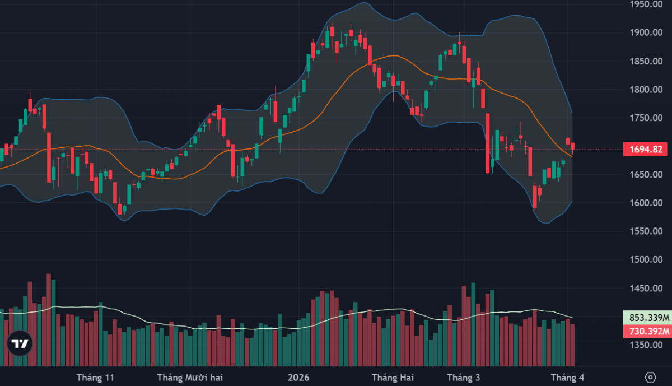The height and width of the screenshot is (386, 672).
Task: Click the Tháng 4 time label
Action: pos(567,378)
